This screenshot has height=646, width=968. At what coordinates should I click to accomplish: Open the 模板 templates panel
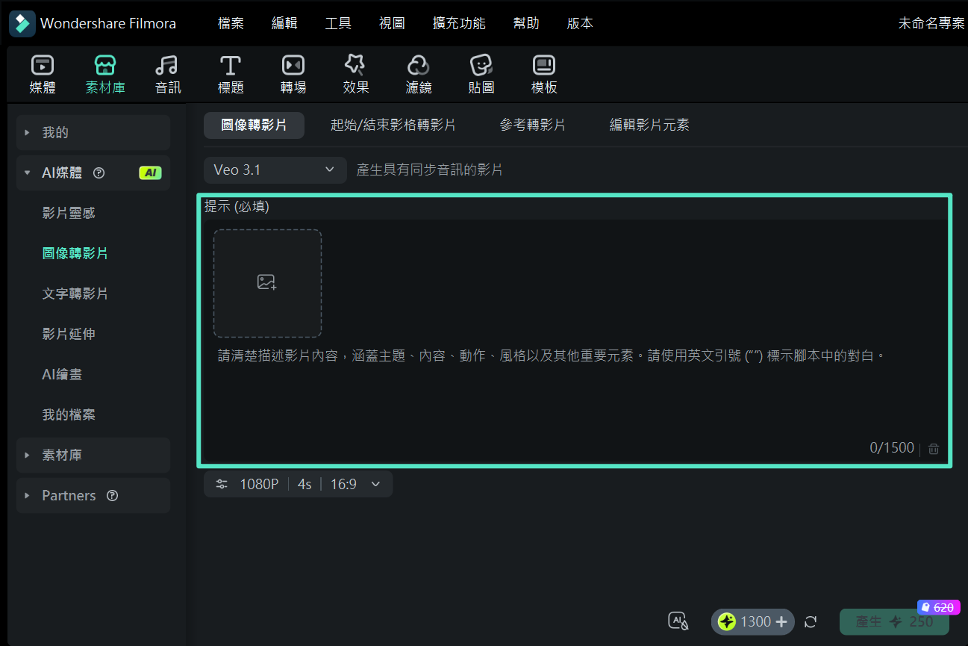tap(543, 73)
